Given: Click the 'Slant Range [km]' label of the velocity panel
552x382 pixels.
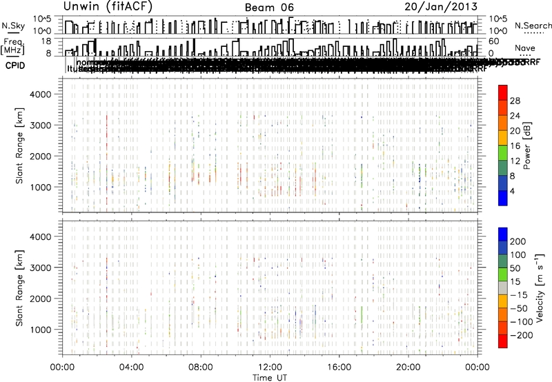Looking at the screenshot, I should coord(19,288).
